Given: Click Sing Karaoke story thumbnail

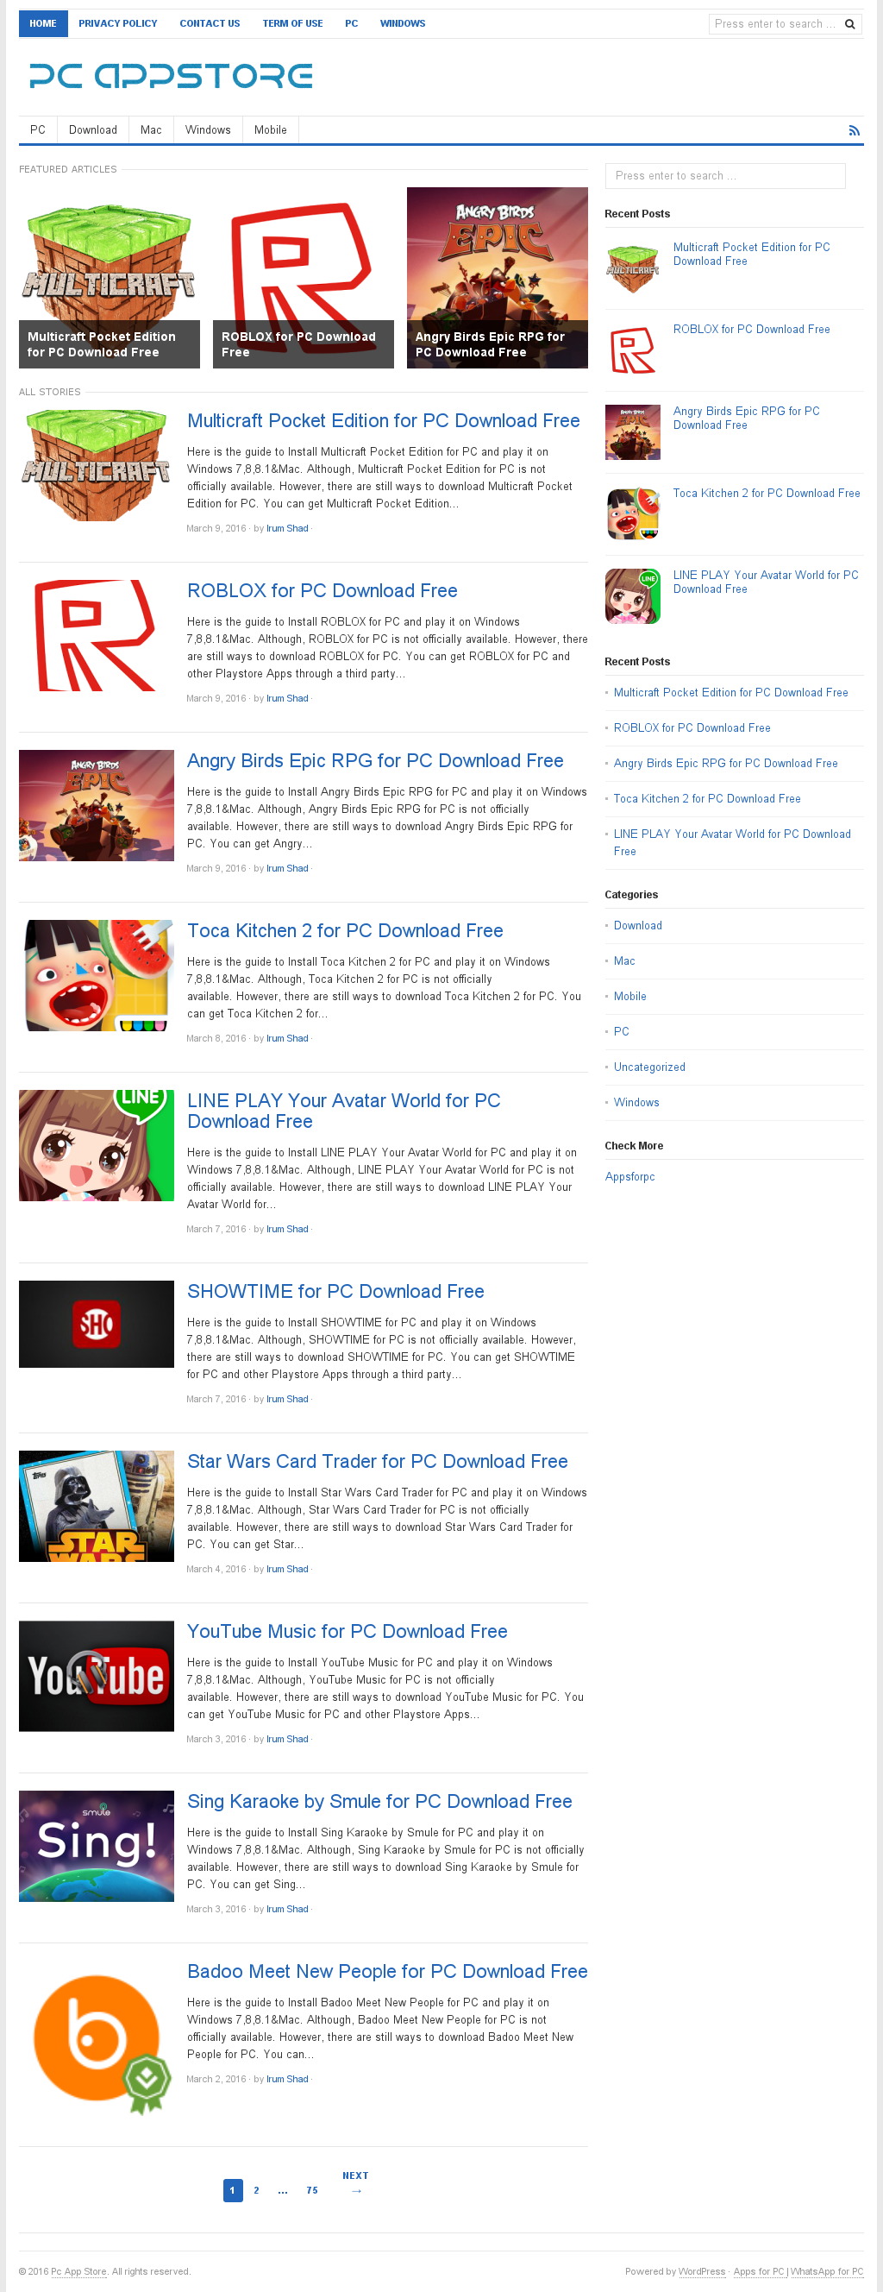Looking at the screenshot, I should click(96, 1846).
